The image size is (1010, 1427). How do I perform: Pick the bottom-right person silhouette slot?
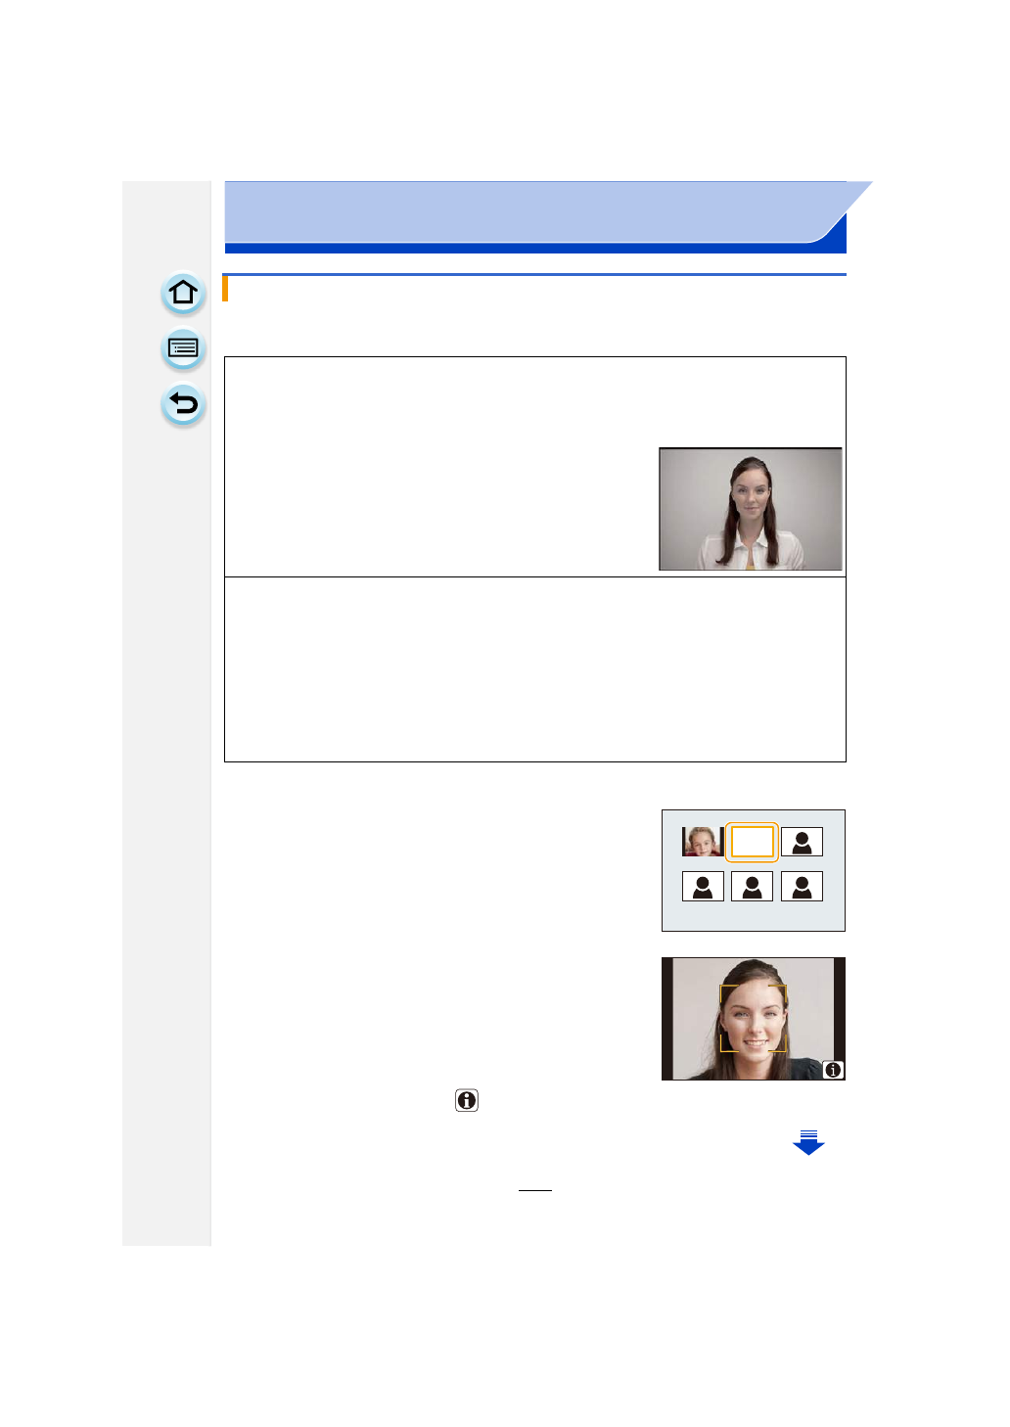pos(802,887)
